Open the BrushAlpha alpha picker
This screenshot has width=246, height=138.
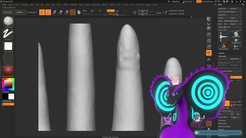pyautogui.click(x=8, y=47)
